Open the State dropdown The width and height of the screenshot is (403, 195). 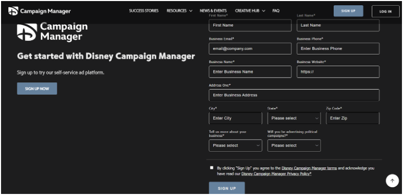(294, 118)
